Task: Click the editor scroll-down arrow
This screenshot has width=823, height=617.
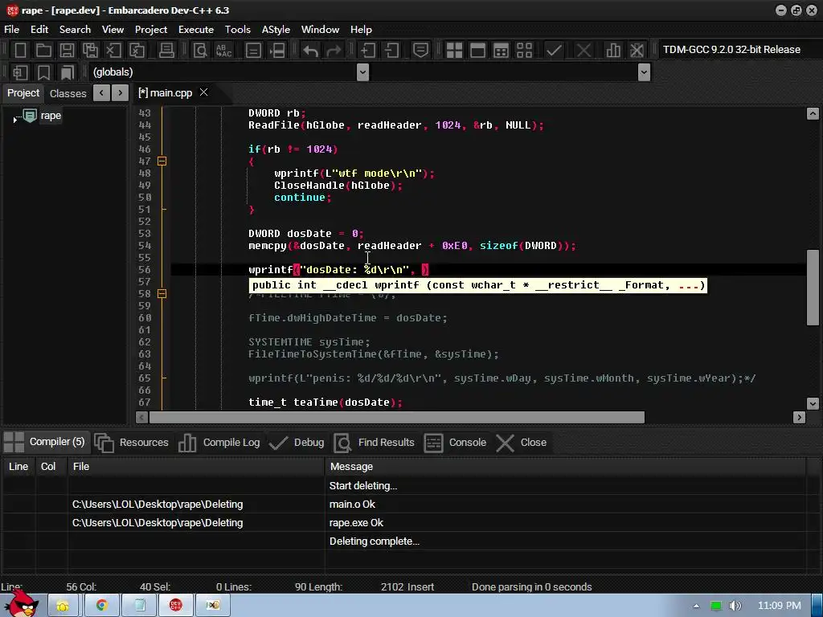Action: 813,403
